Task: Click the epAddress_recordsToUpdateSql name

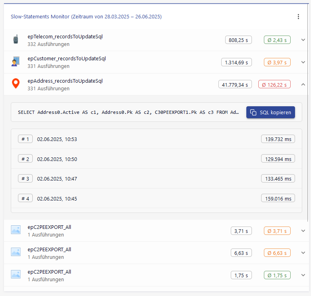Action: 65,81
